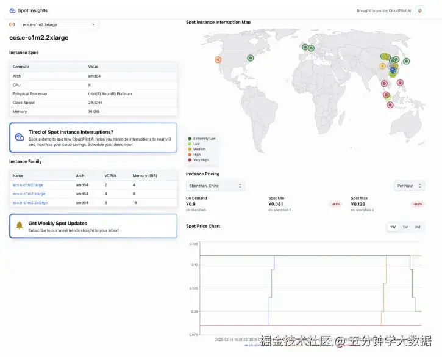Click the High legend color dot

(x=190, y=155)
